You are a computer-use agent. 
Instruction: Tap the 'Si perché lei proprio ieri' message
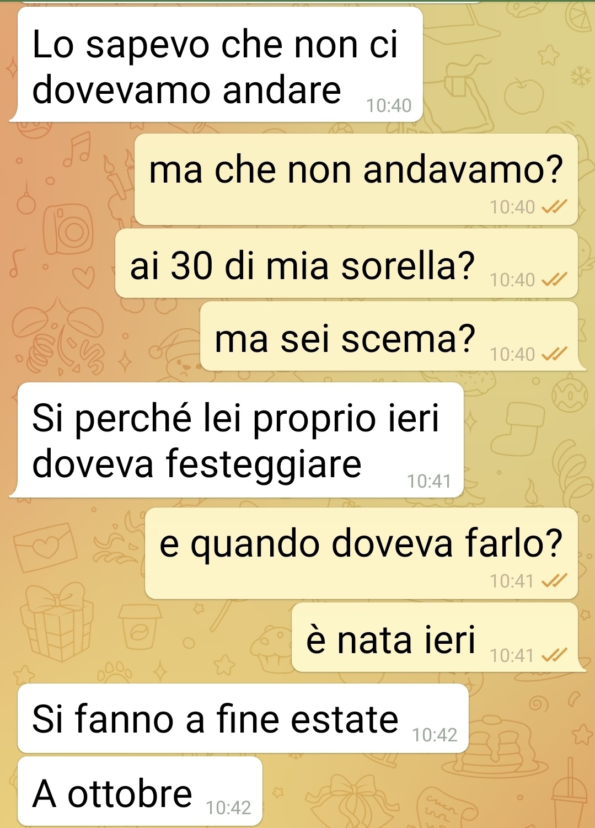click(240, 440)
